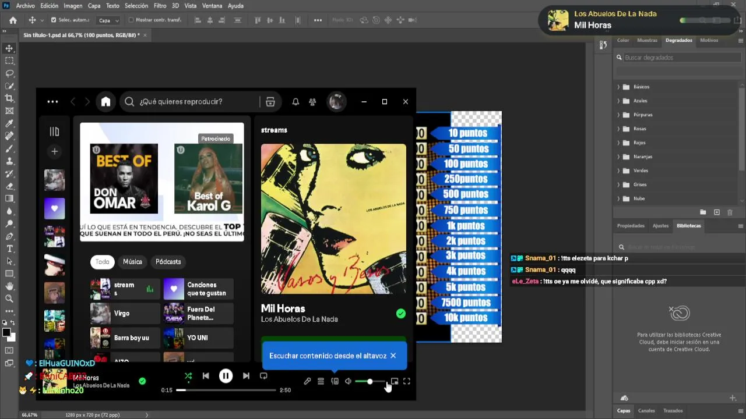
Task: Expand the Rosas gradient folder
Action: pos(618,129)
